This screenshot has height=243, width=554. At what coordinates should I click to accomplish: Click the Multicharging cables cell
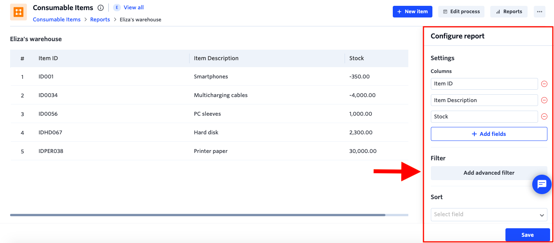221,95
